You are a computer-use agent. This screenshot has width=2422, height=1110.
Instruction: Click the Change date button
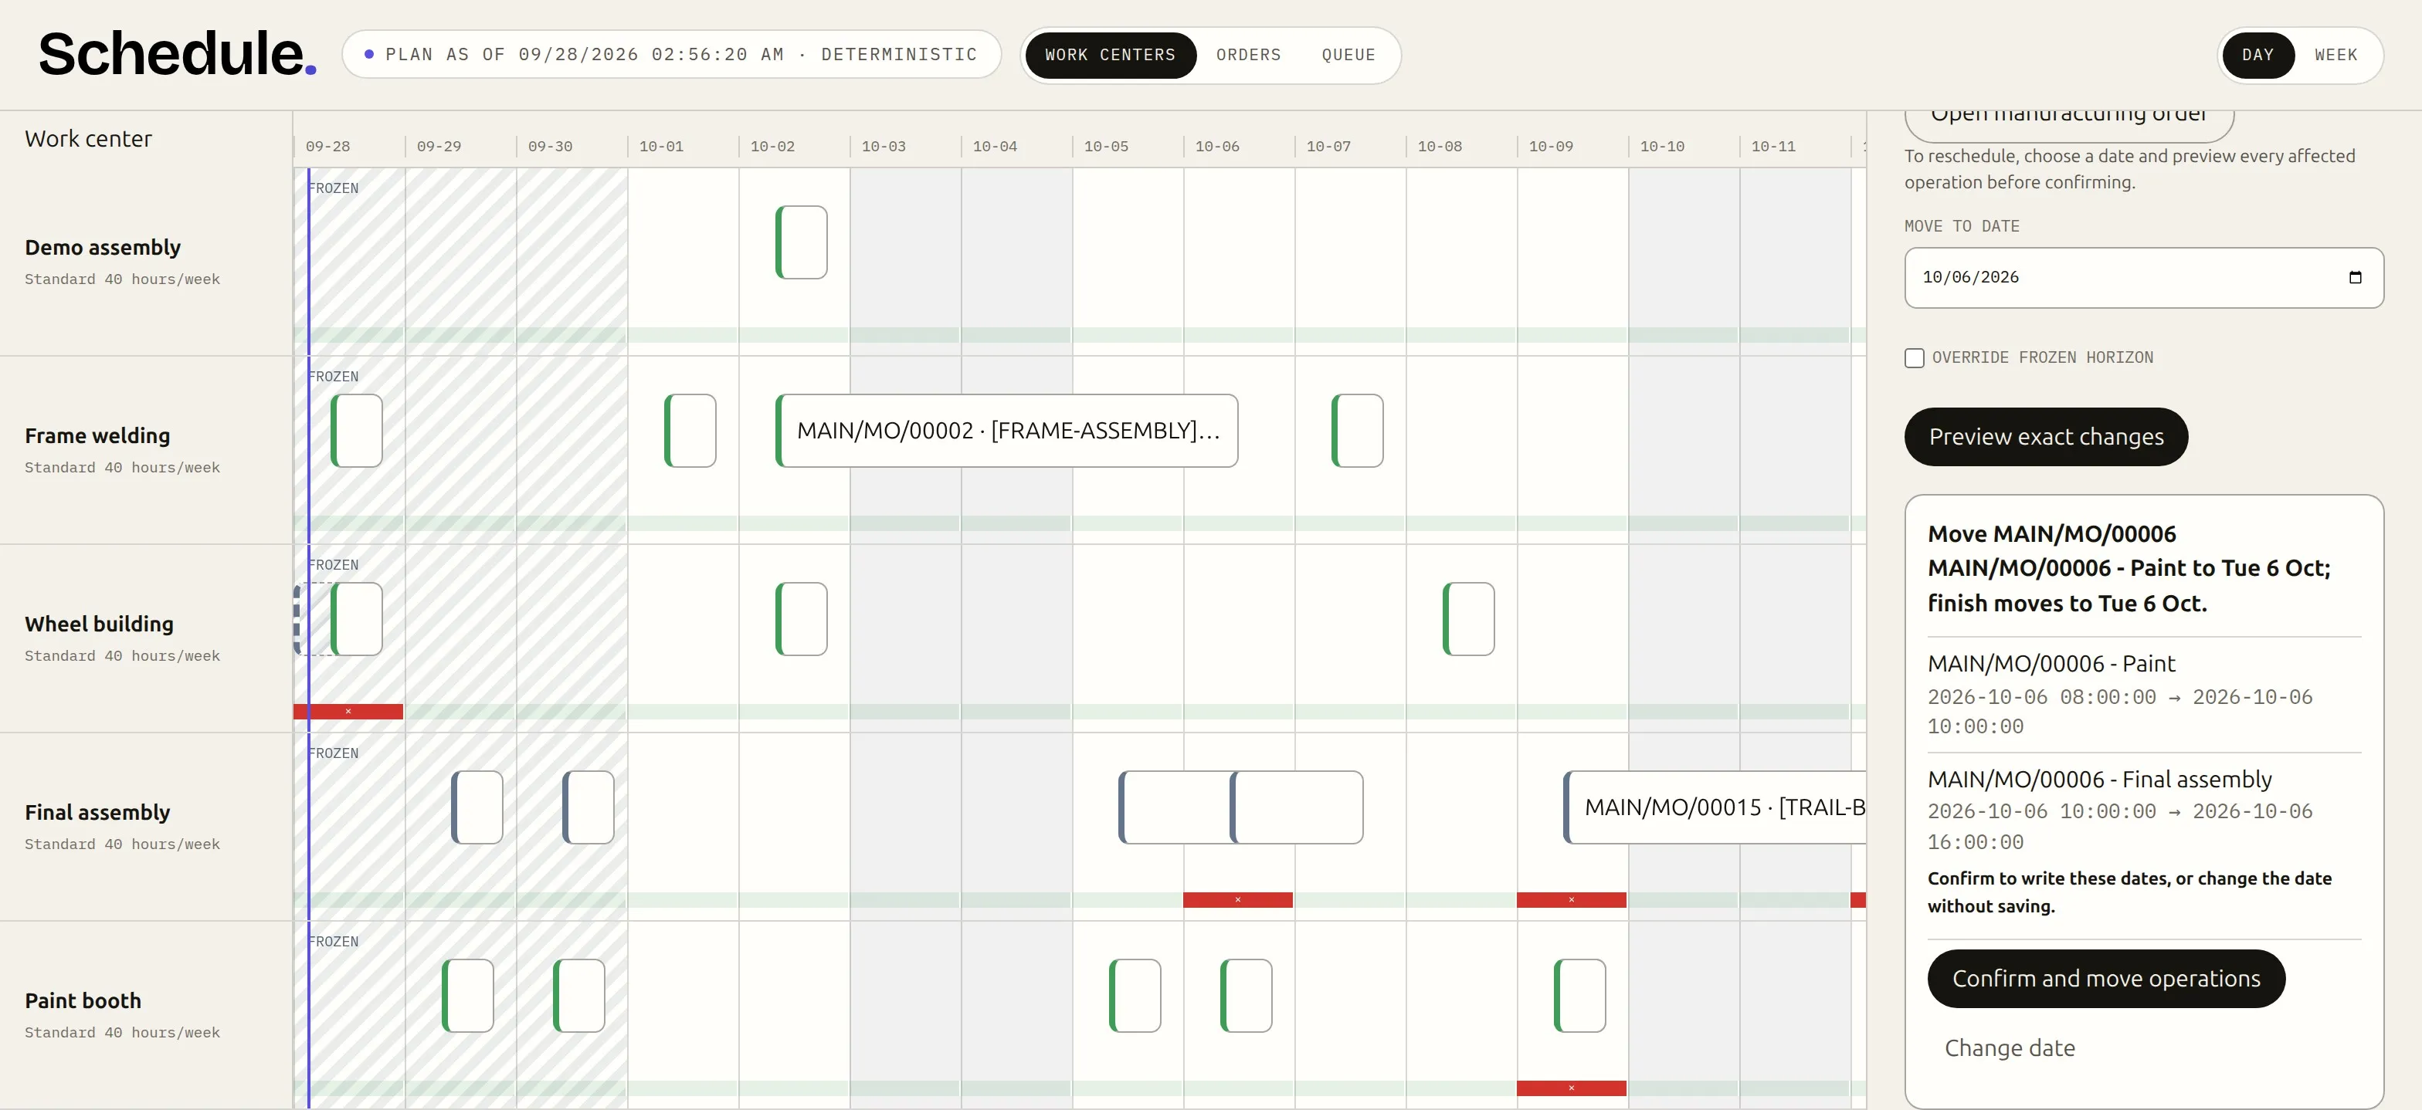point(2010,1048)
